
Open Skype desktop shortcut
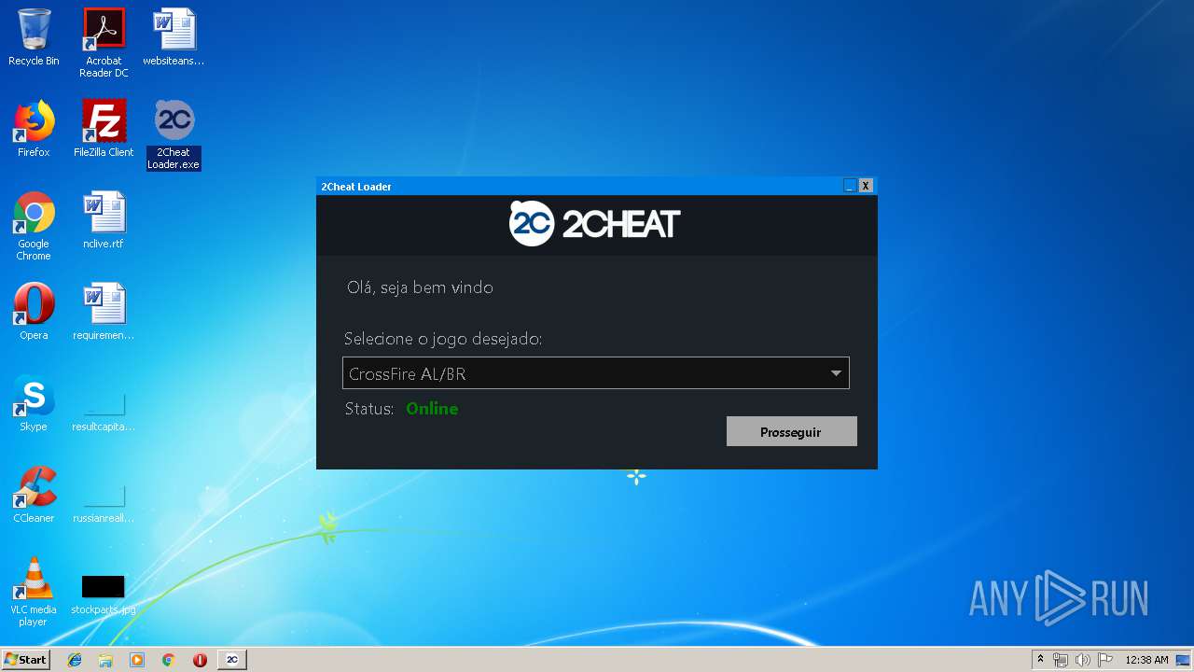34,403
